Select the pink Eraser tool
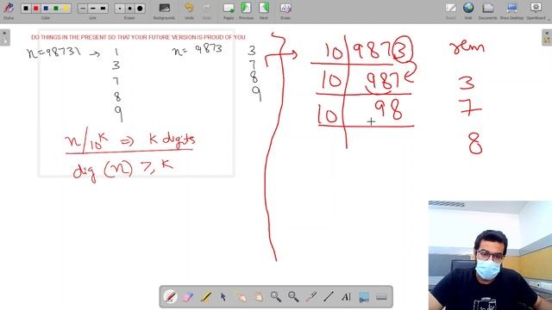The image size is (552, 310). click(188, 297)
